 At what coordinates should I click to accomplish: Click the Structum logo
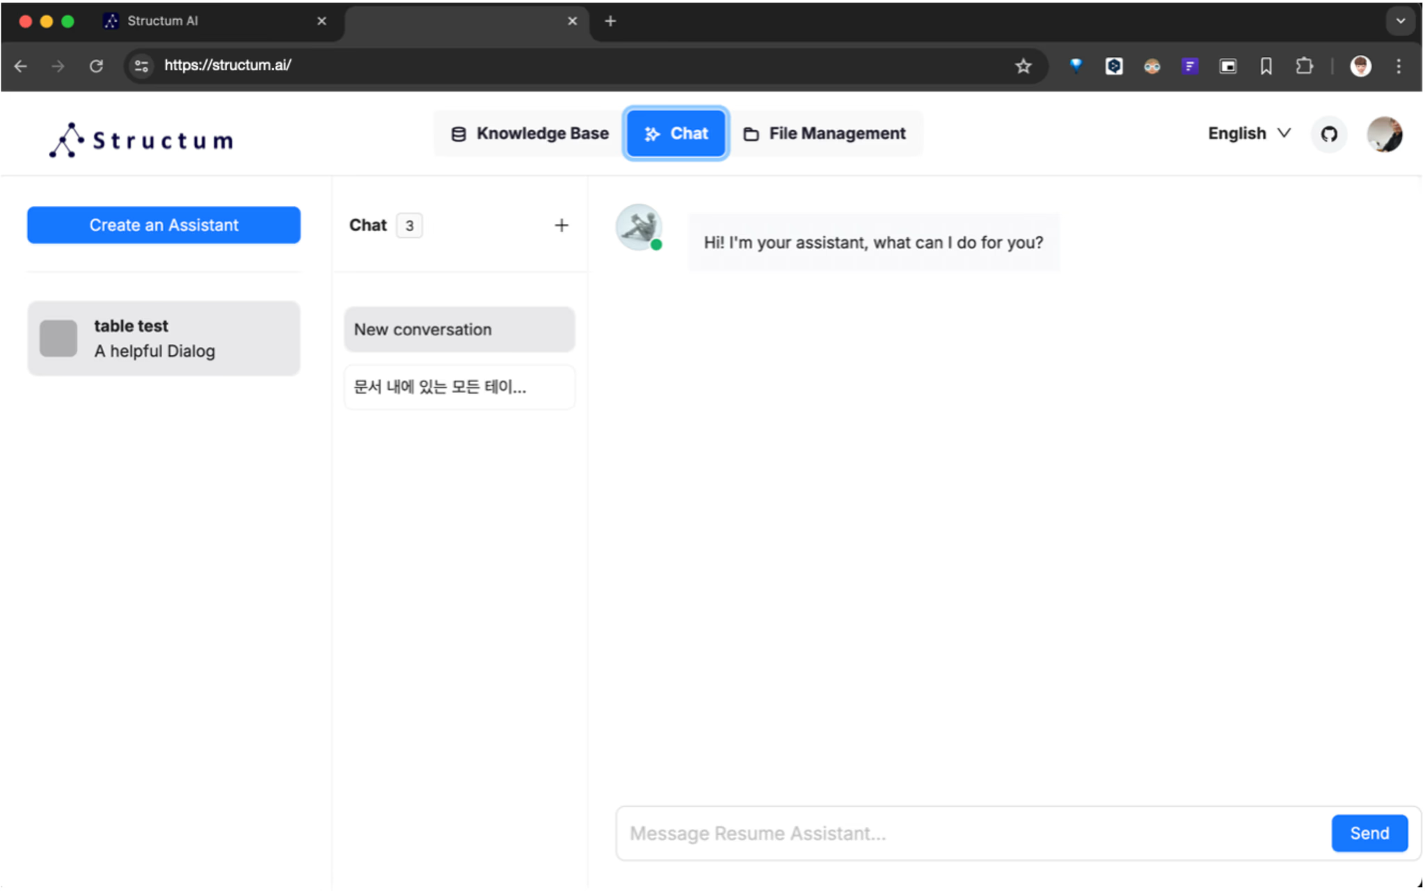[141, 140]
